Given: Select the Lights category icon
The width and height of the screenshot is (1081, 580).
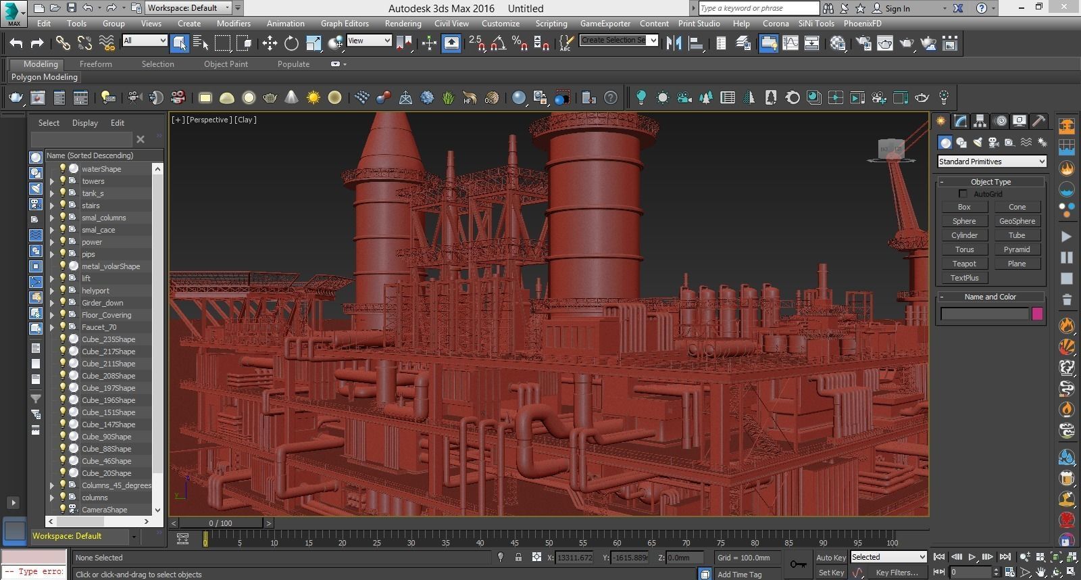Looking at the screenshot, I should click(978, 142).
